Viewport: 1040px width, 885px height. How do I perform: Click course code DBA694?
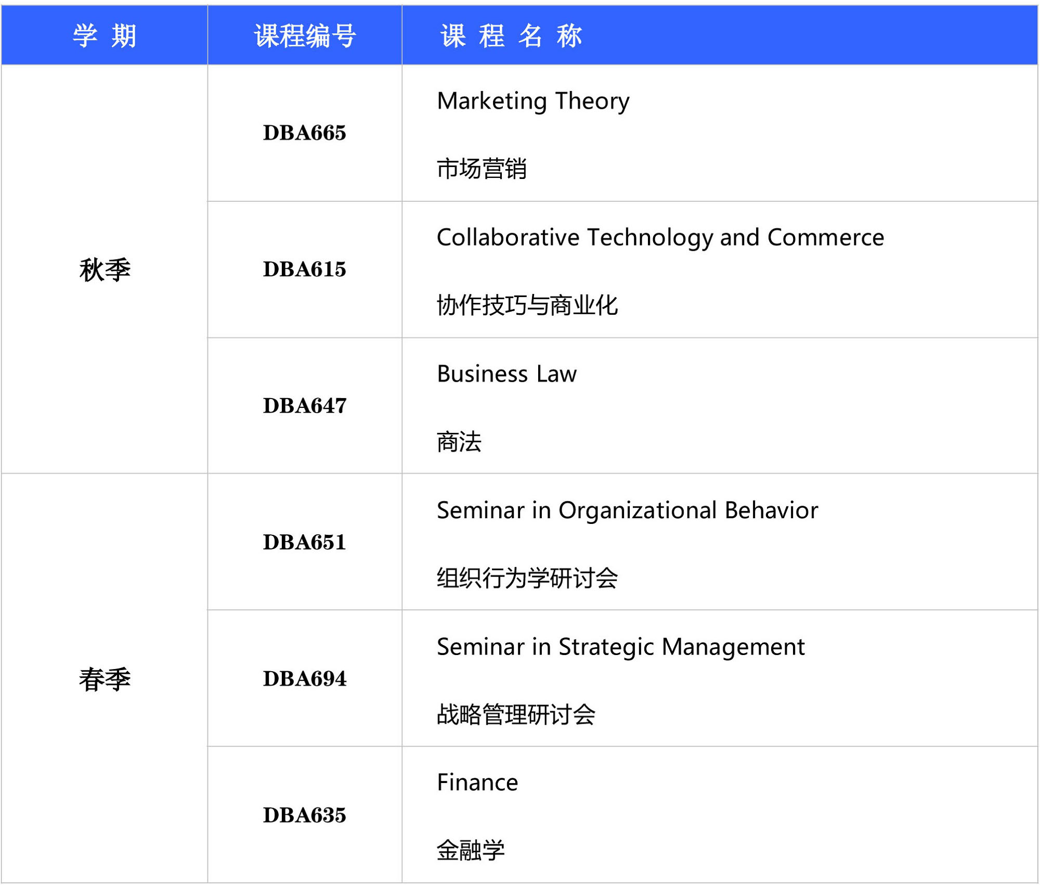pos(305,678)
